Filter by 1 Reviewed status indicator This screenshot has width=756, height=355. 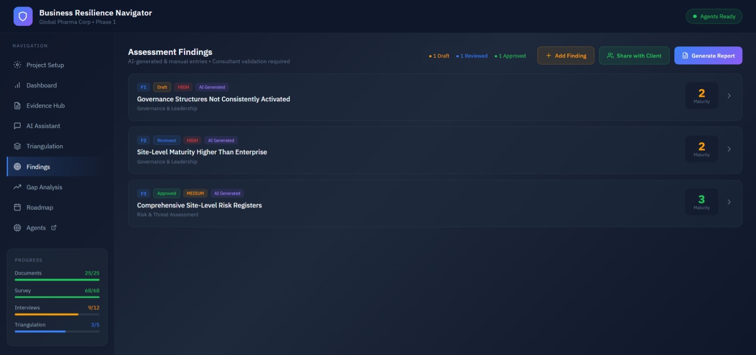tap(472, 56)
